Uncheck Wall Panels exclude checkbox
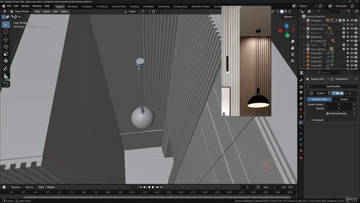This screenshot has height=203, width=360. tap(344, 29)
